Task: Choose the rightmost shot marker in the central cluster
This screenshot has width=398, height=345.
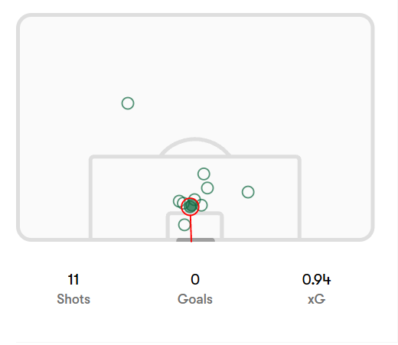Action: point(204,205)
